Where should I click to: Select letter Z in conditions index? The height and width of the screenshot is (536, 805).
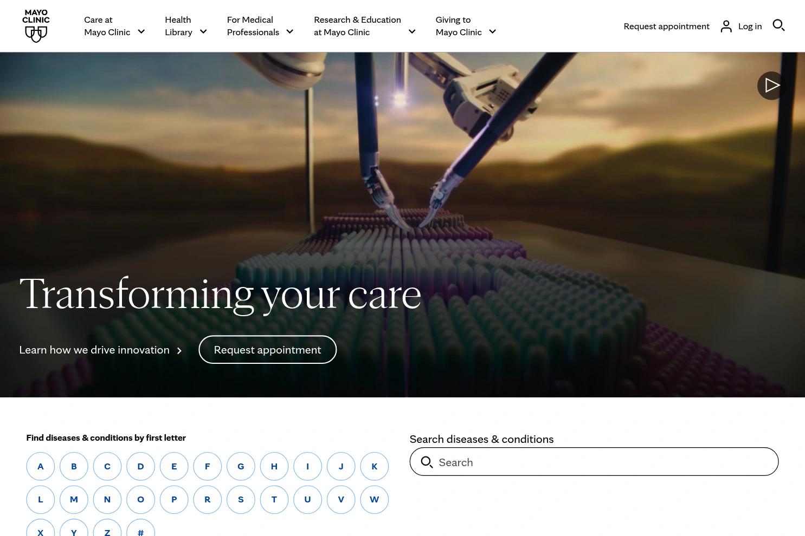pos(107,532)
